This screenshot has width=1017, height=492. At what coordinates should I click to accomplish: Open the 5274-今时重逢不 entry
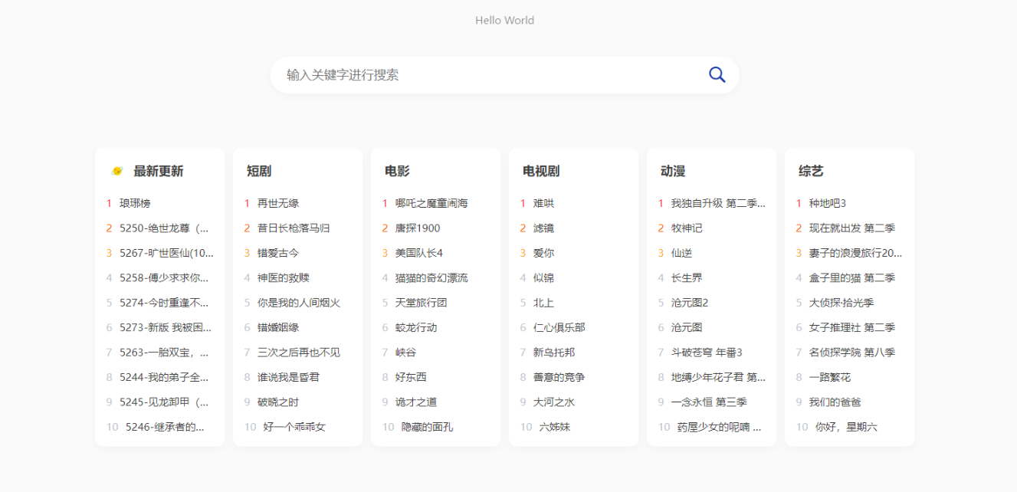coord(164,303)
